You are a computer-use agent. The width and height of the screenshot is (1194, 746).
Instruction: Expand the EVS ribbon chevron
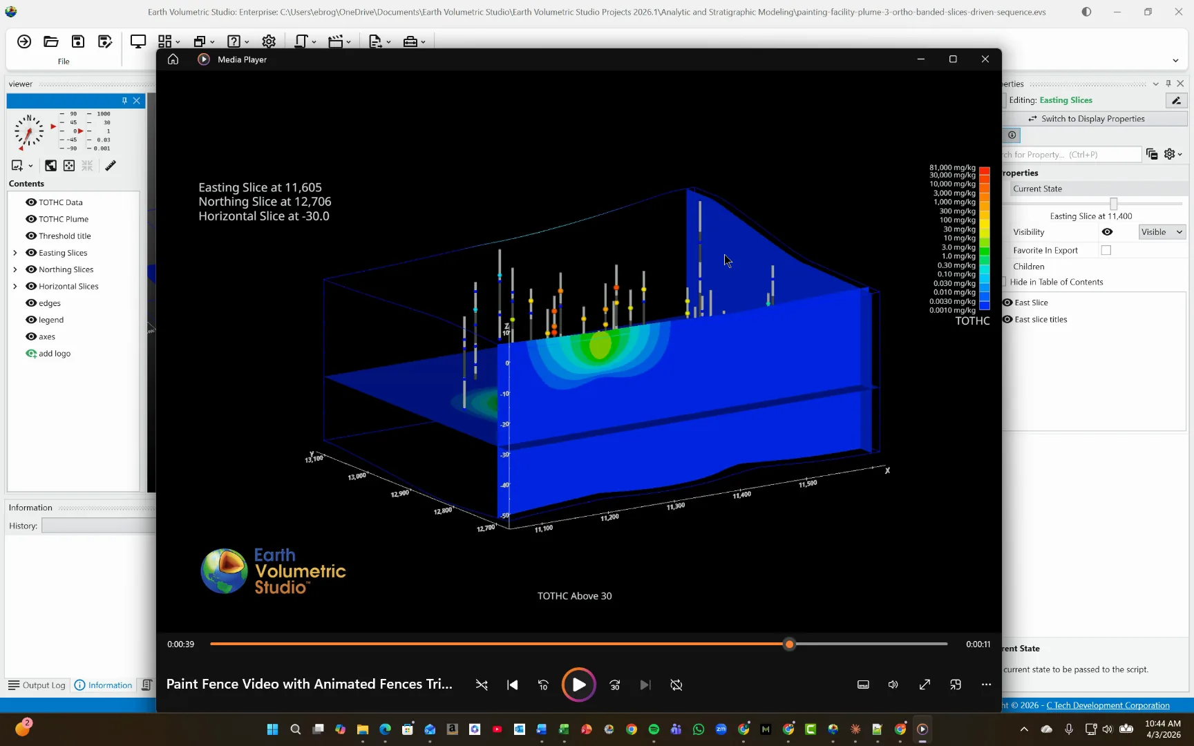point(1175,61)
